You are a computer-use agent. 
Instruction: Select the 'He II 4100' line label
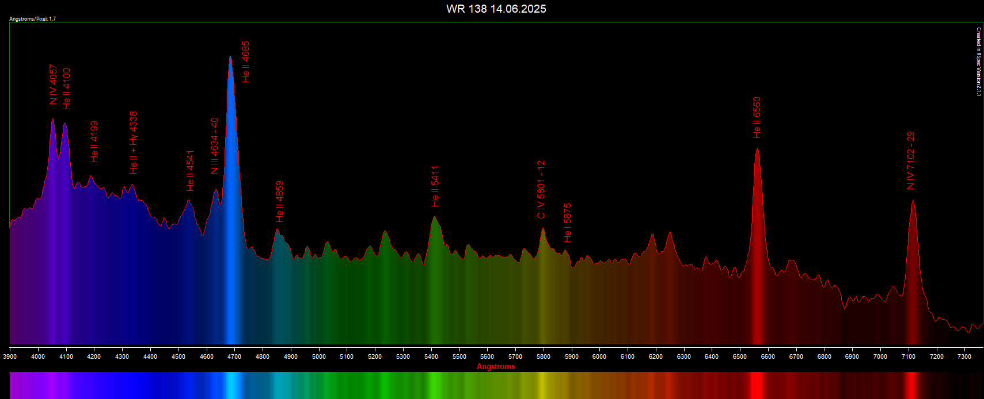(67, 89)
